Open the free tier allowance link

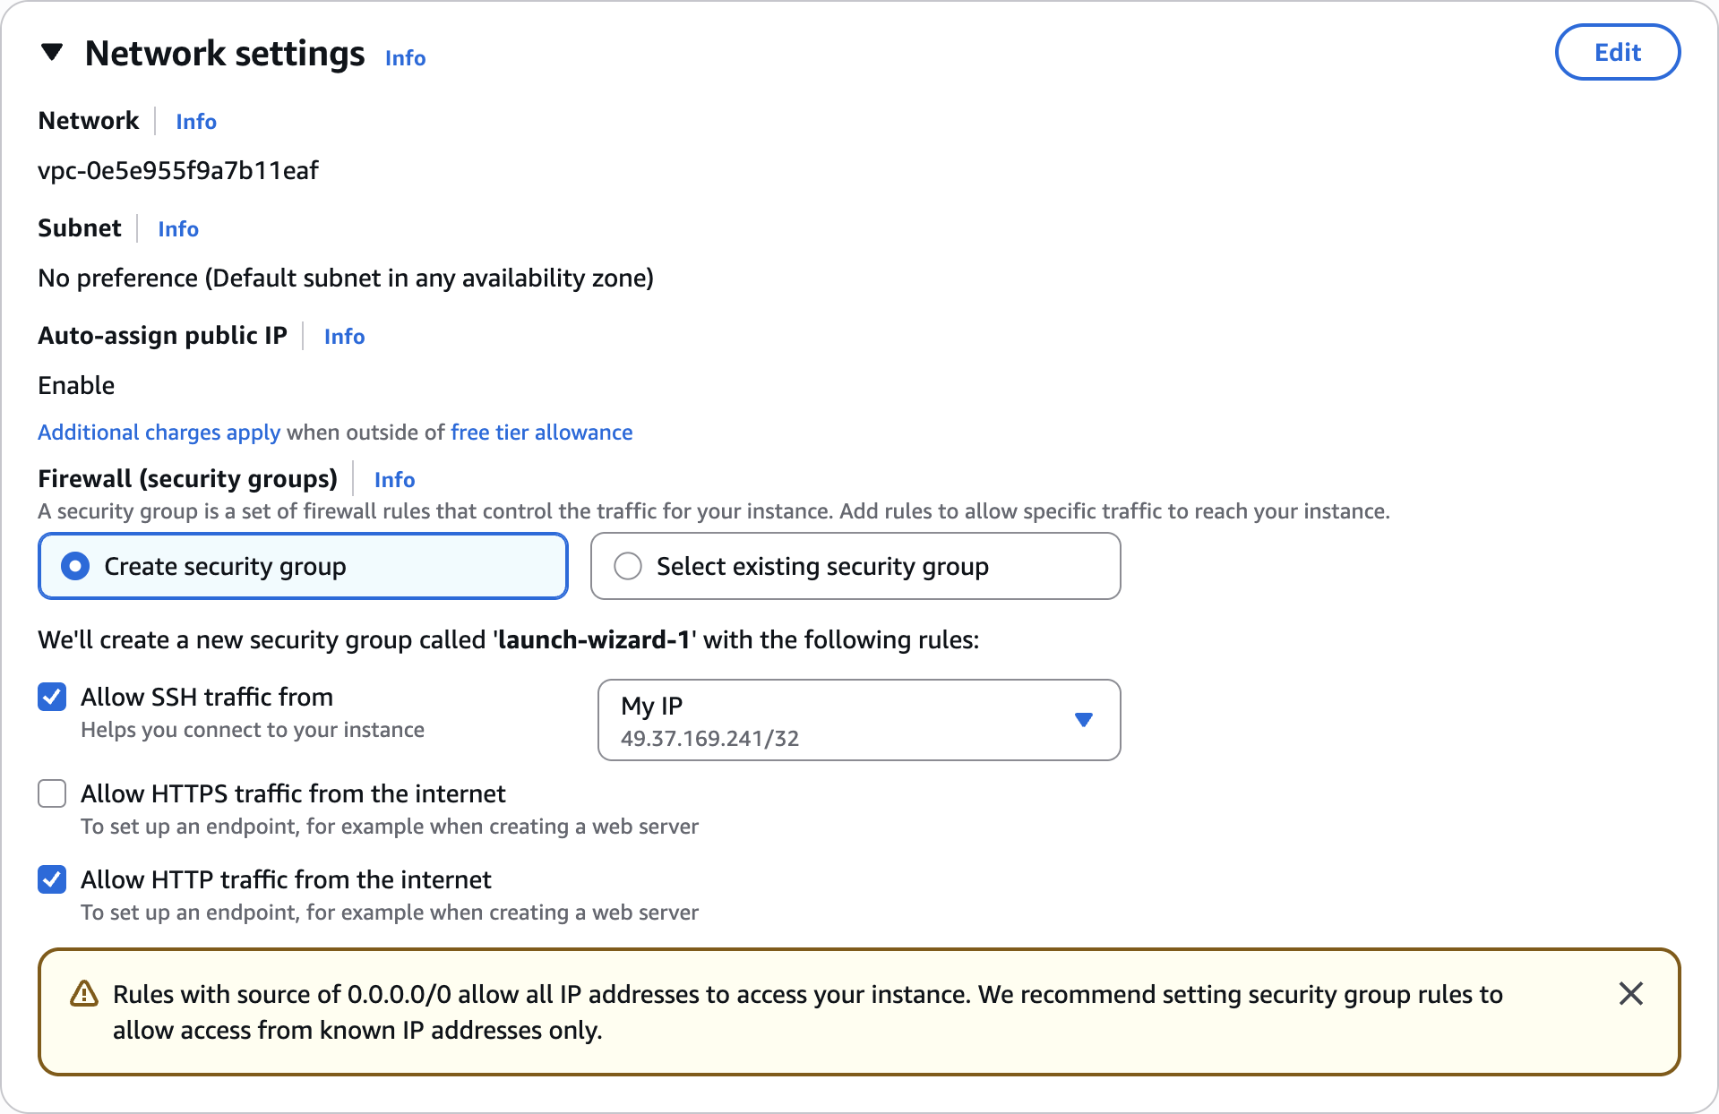click(541, 433)
